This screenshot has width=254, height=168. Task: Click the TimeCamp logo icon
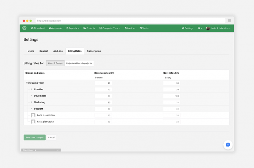pyautogui.click(x=24, y=28)
